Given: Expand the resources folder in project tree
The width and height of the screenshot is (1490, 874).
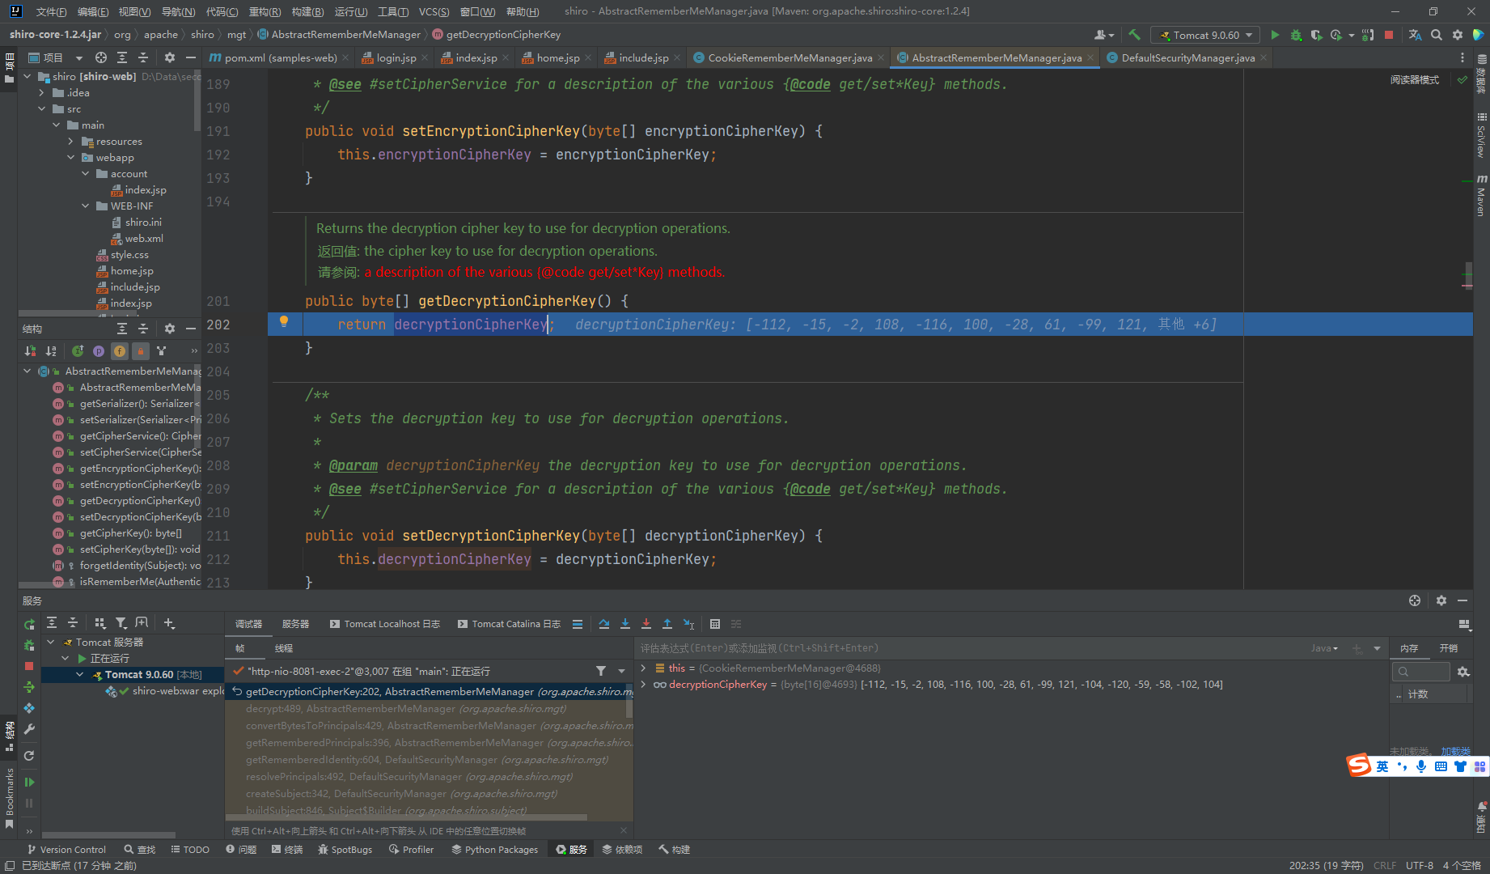Looking at the screenshot, I should pyautogui.click(x=71, y=142).
